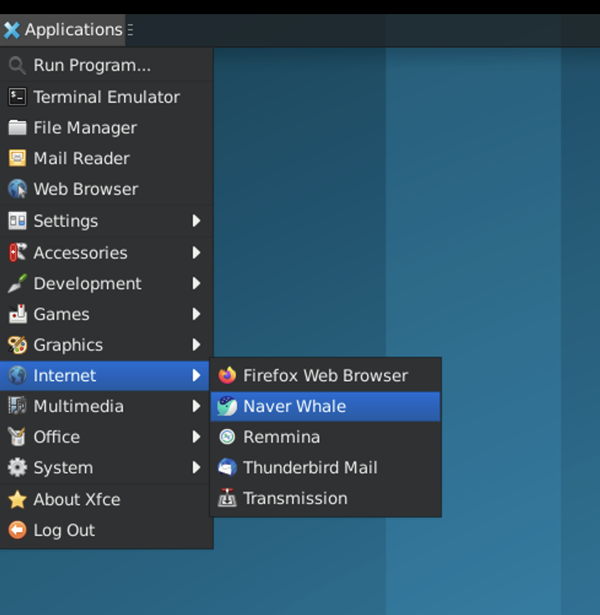Click the "Multimedia" label text
This screenshot has width=600, height=615.
pos(79,406)
